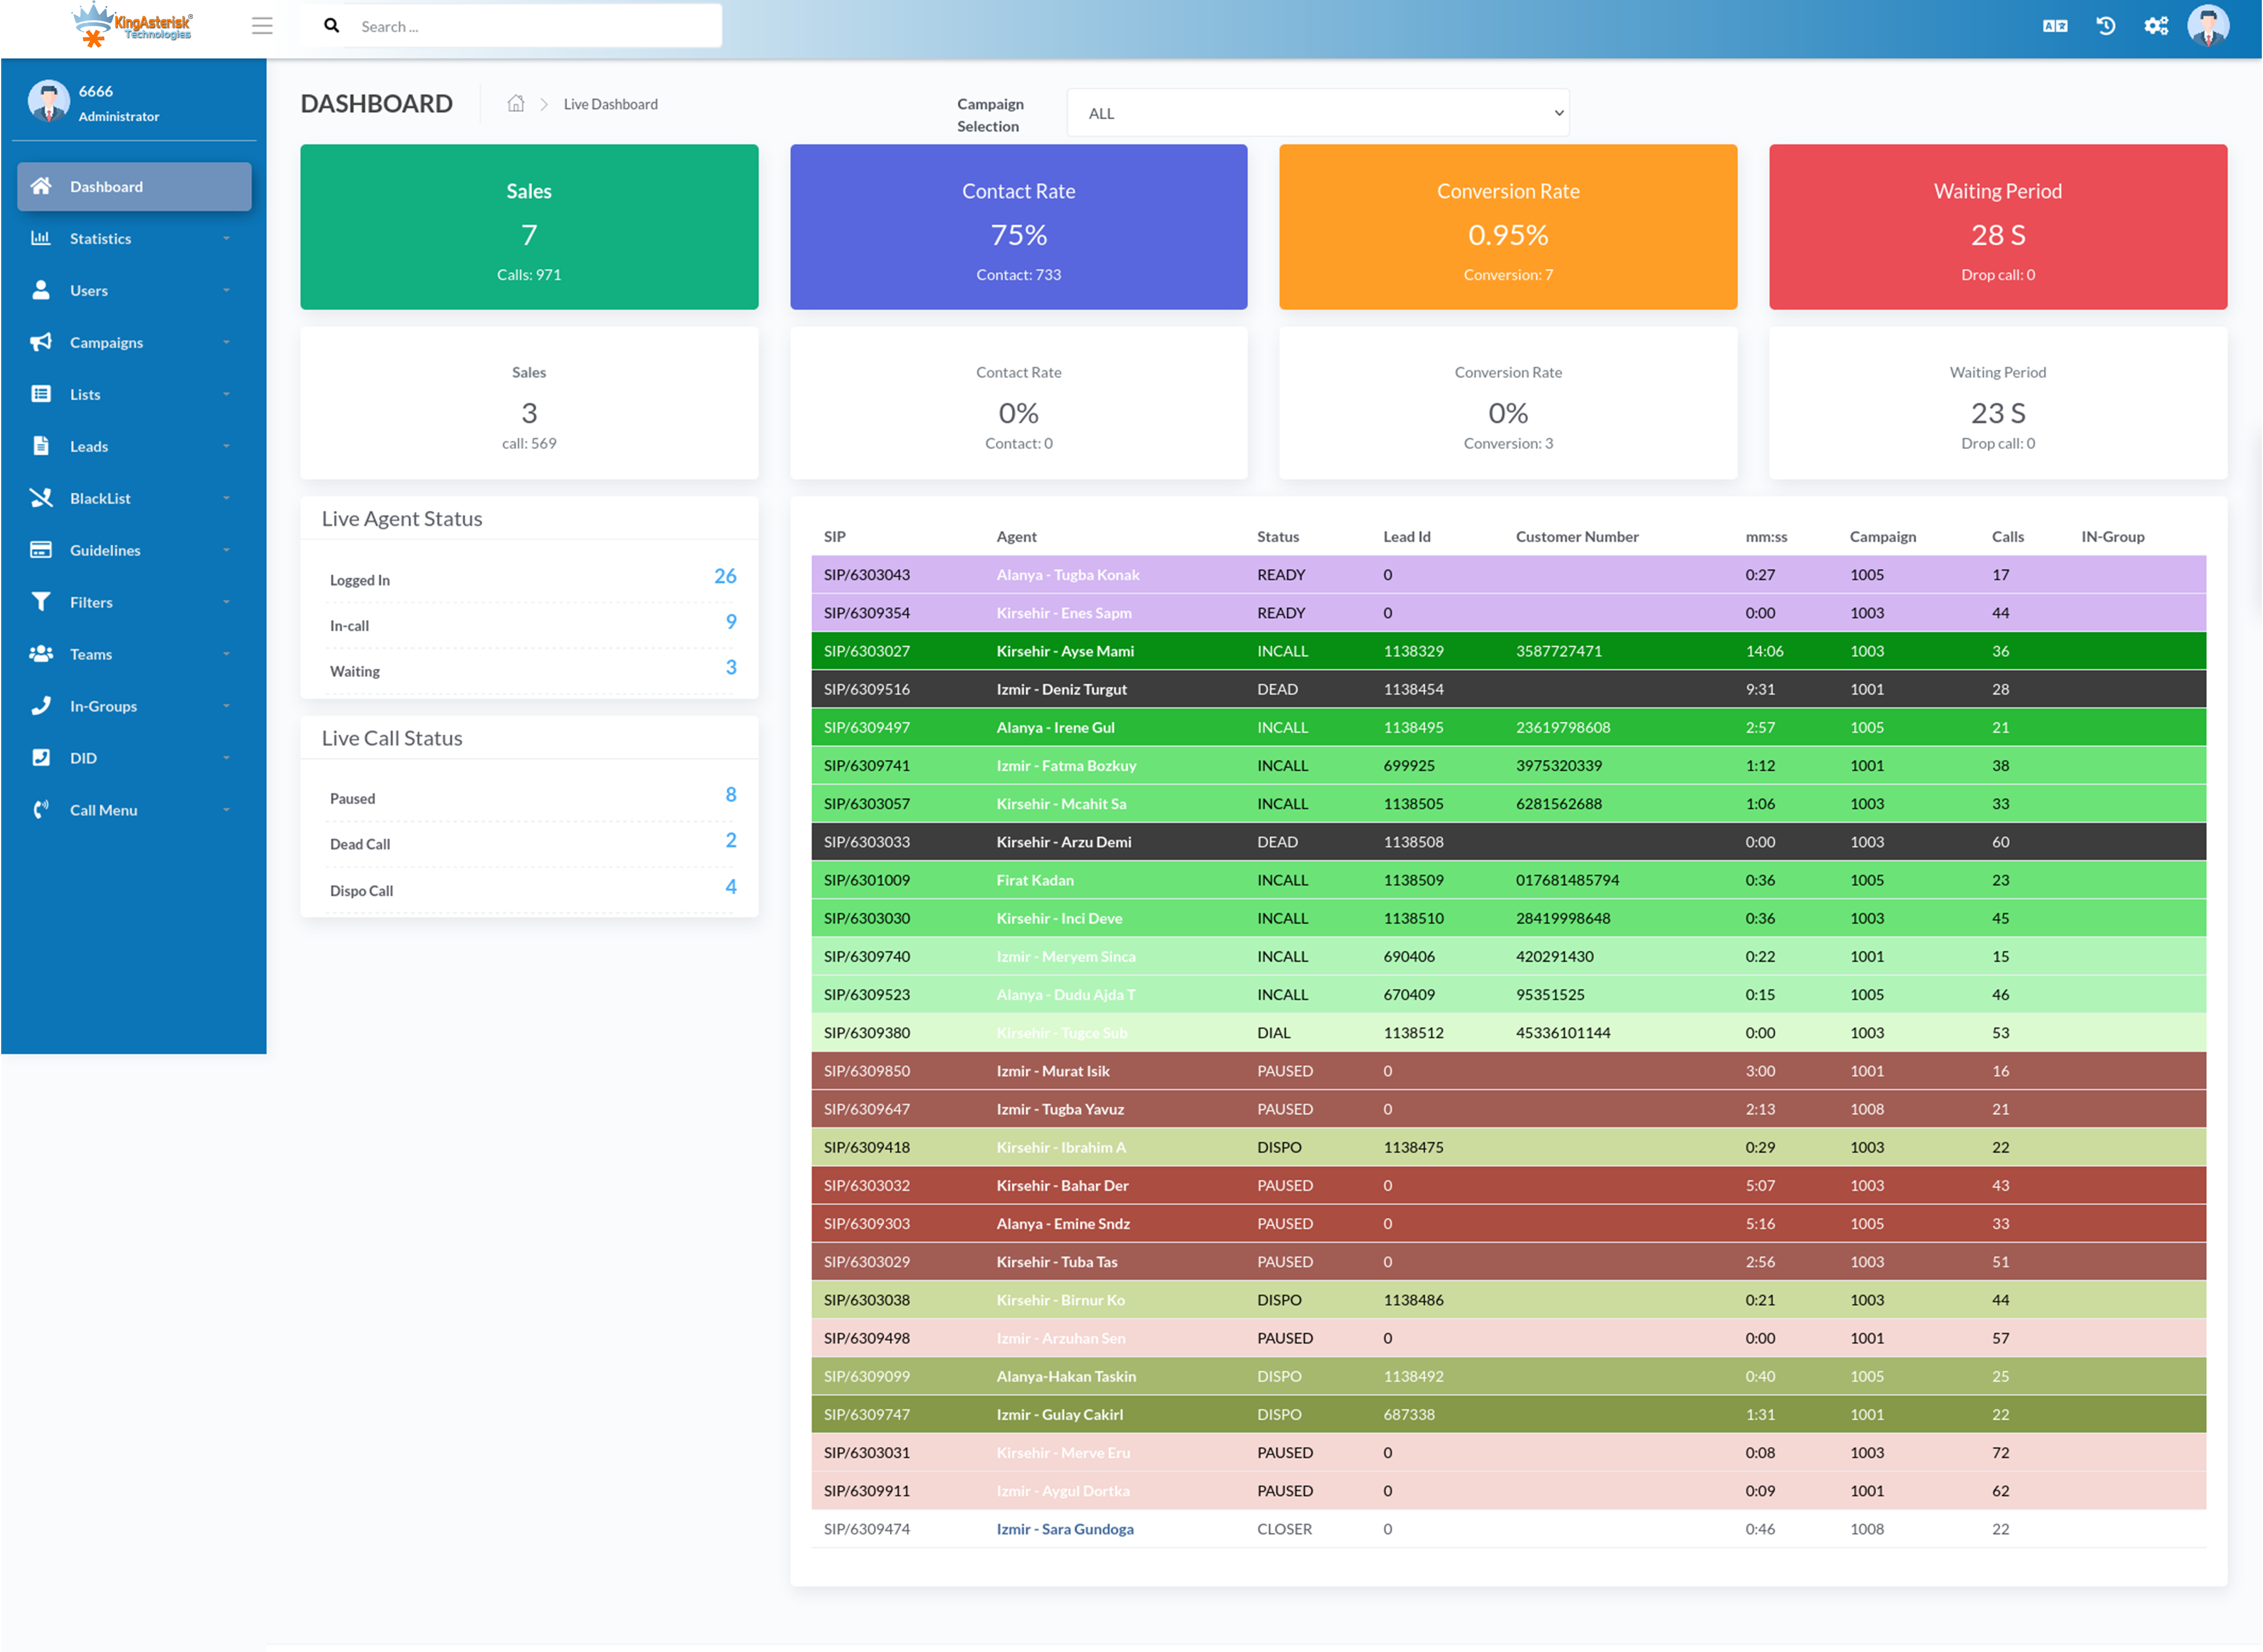The image size is (2263, 1652).
Task: Open the Lists sidebar menu entry
Action: 85,394
